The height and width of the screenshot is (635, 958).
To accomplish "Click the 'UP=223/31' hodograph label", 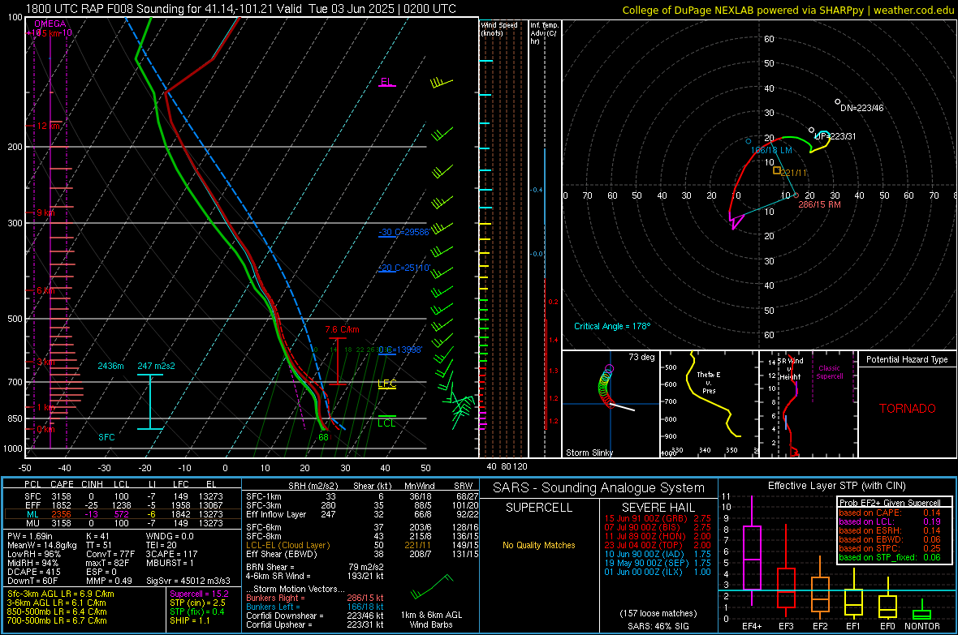I will (x=835, y=136).
